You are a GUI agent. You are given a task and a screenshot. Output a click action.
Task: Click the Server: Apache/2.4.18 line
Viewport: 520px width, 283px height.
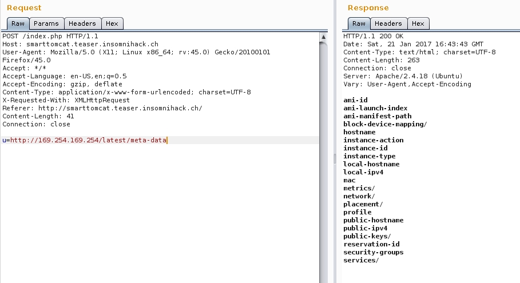click(x=403, y=76)
